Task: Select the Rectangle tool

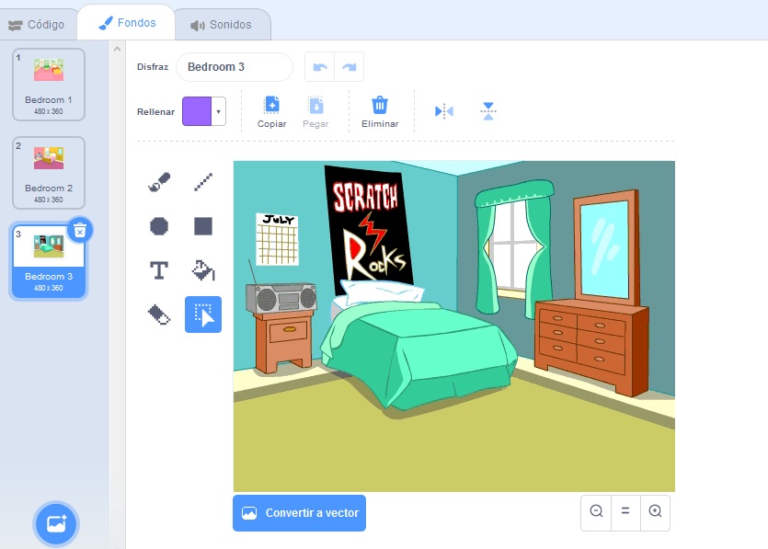Action: [203, 226]
